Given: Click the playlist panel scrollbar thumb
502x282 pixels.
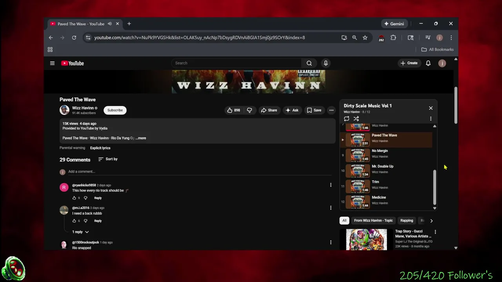Looking at the screenshot, I should click(x=435, y=187).
